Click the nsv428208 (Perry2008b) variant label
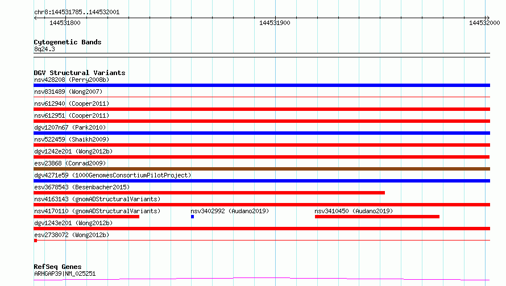 tap(72, 80)
